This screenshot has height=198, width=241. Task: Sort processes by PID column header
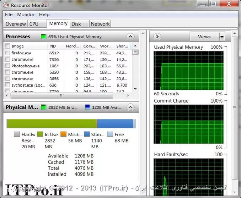pyautogui.click(x=55, y=46)
